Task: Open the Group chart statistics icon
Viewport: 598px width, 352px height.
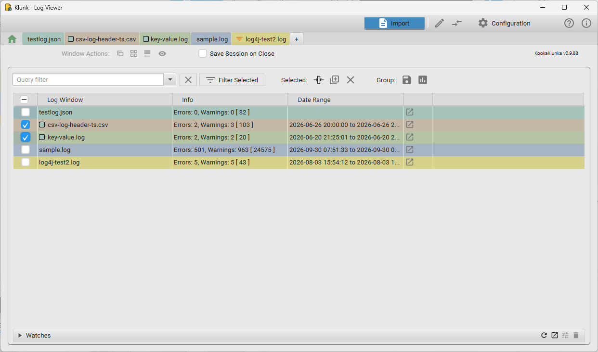Action: (x=423, y=80)
